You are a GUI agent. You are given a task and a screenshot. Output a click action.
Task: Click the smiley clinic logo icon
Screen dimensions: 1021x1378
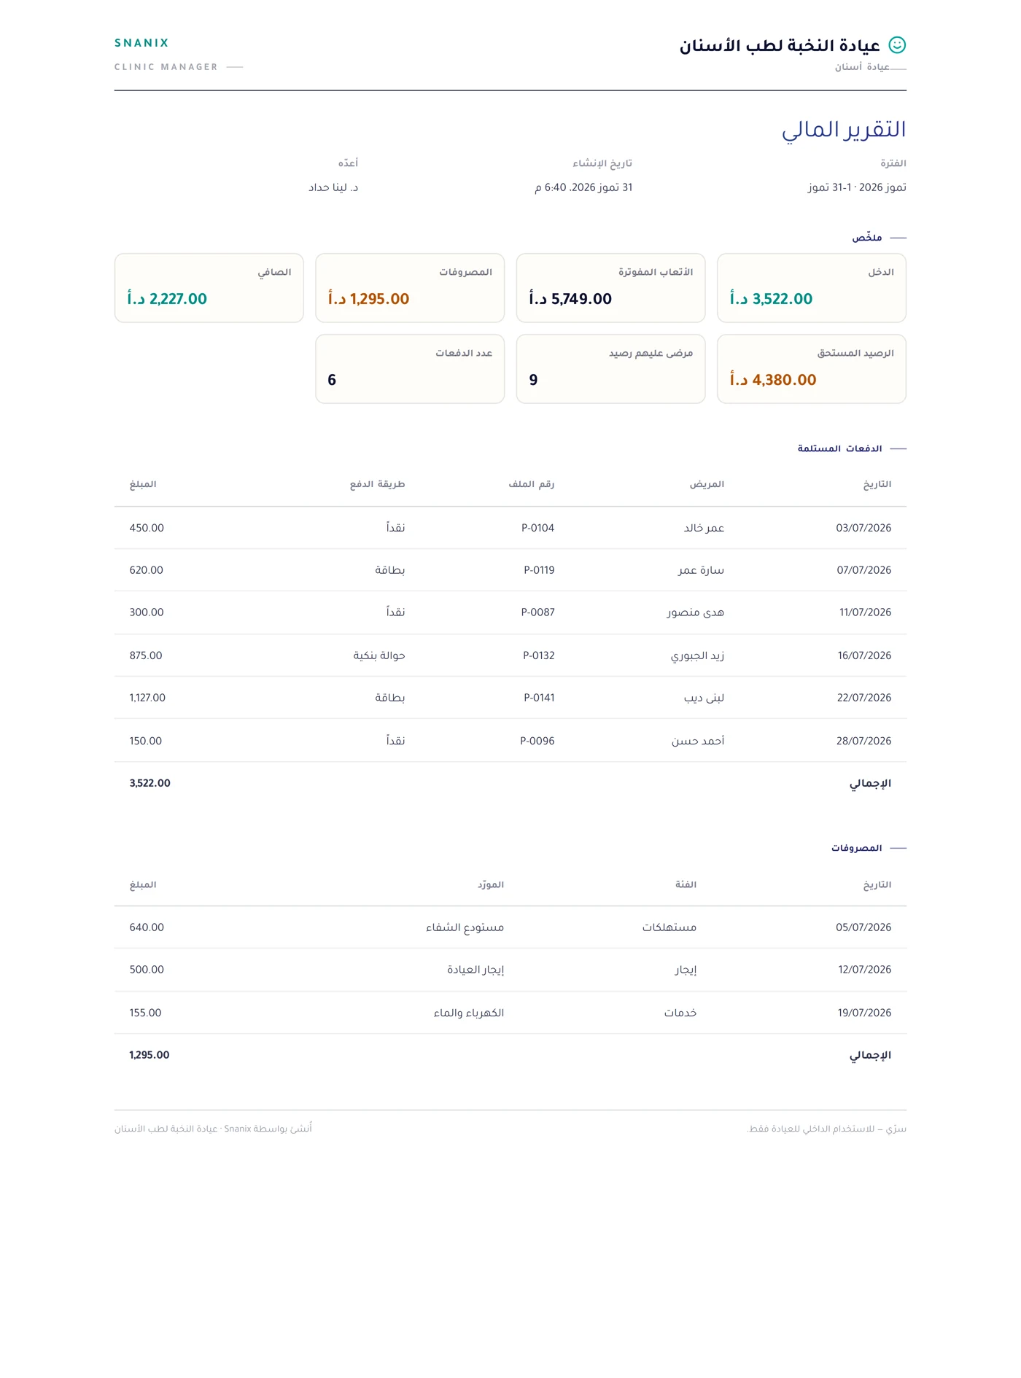tap(897, 45)
